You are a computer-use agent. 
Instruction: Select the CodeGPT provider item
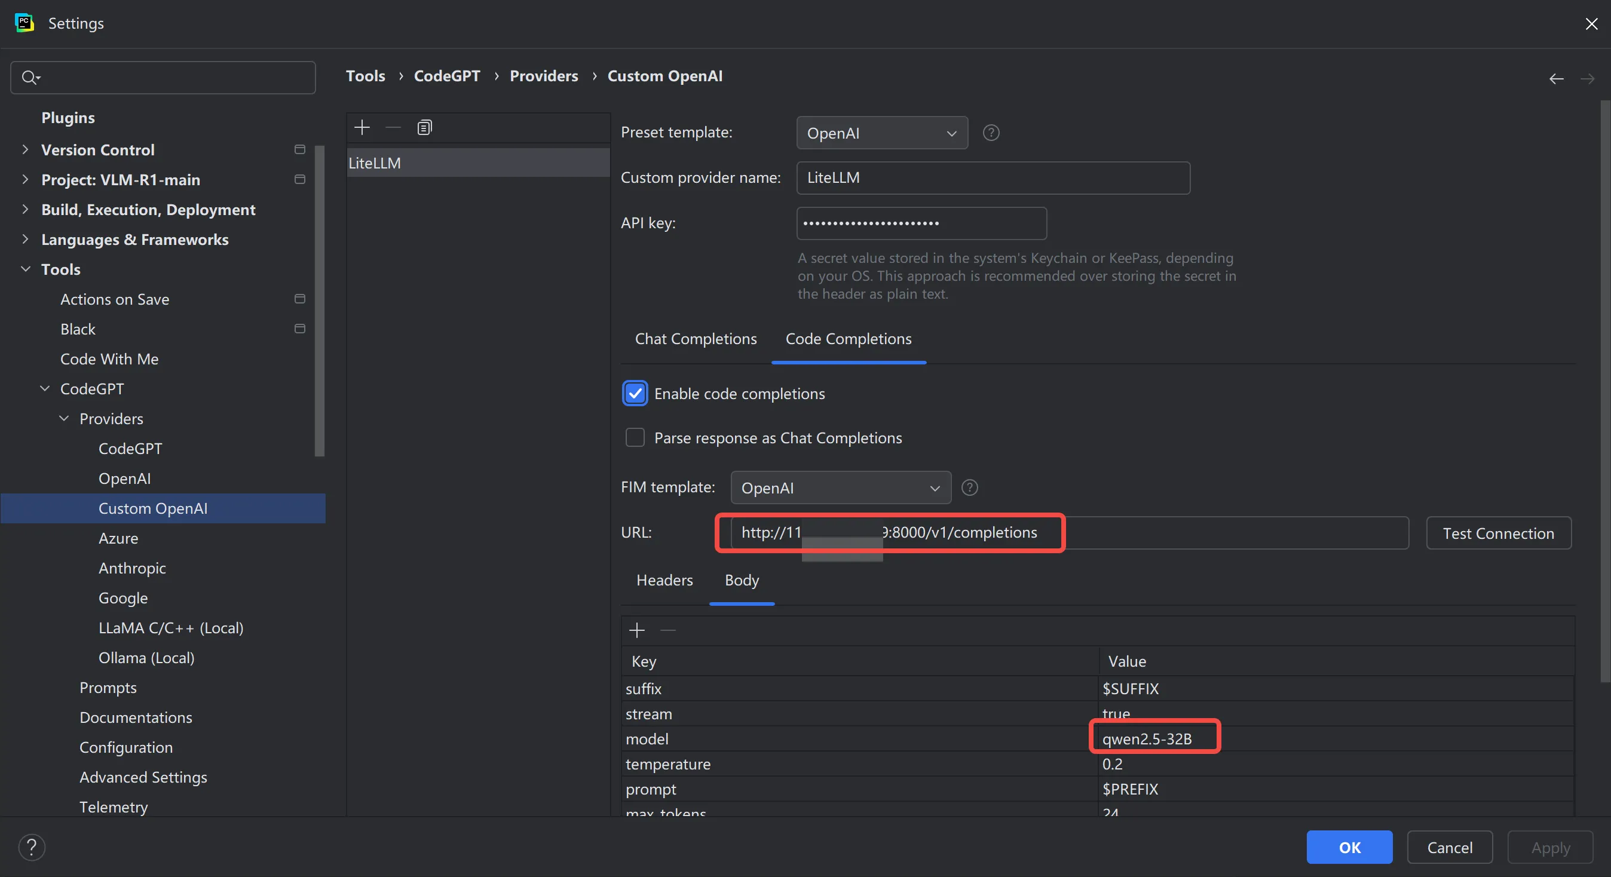[x=130, y=448]
